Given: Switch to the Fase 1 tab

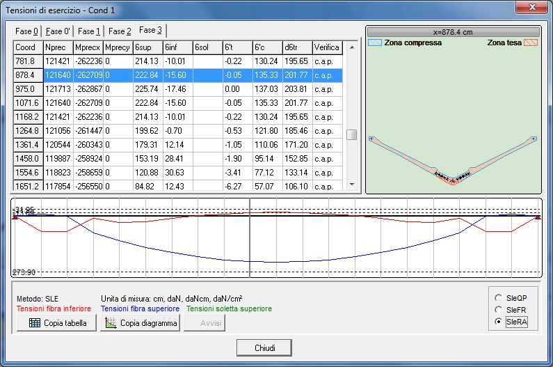Looking at the screenshot, I should [89, 31].
